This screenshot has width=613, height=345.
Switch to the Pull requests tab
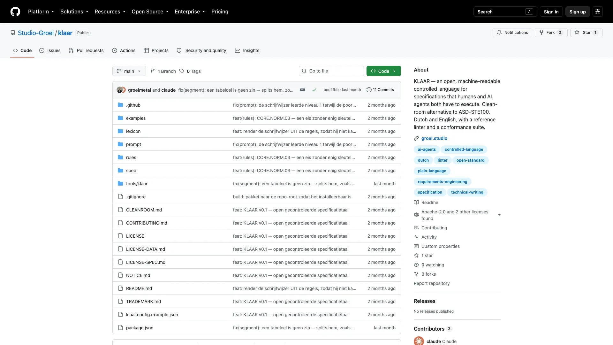click(86, 50)
